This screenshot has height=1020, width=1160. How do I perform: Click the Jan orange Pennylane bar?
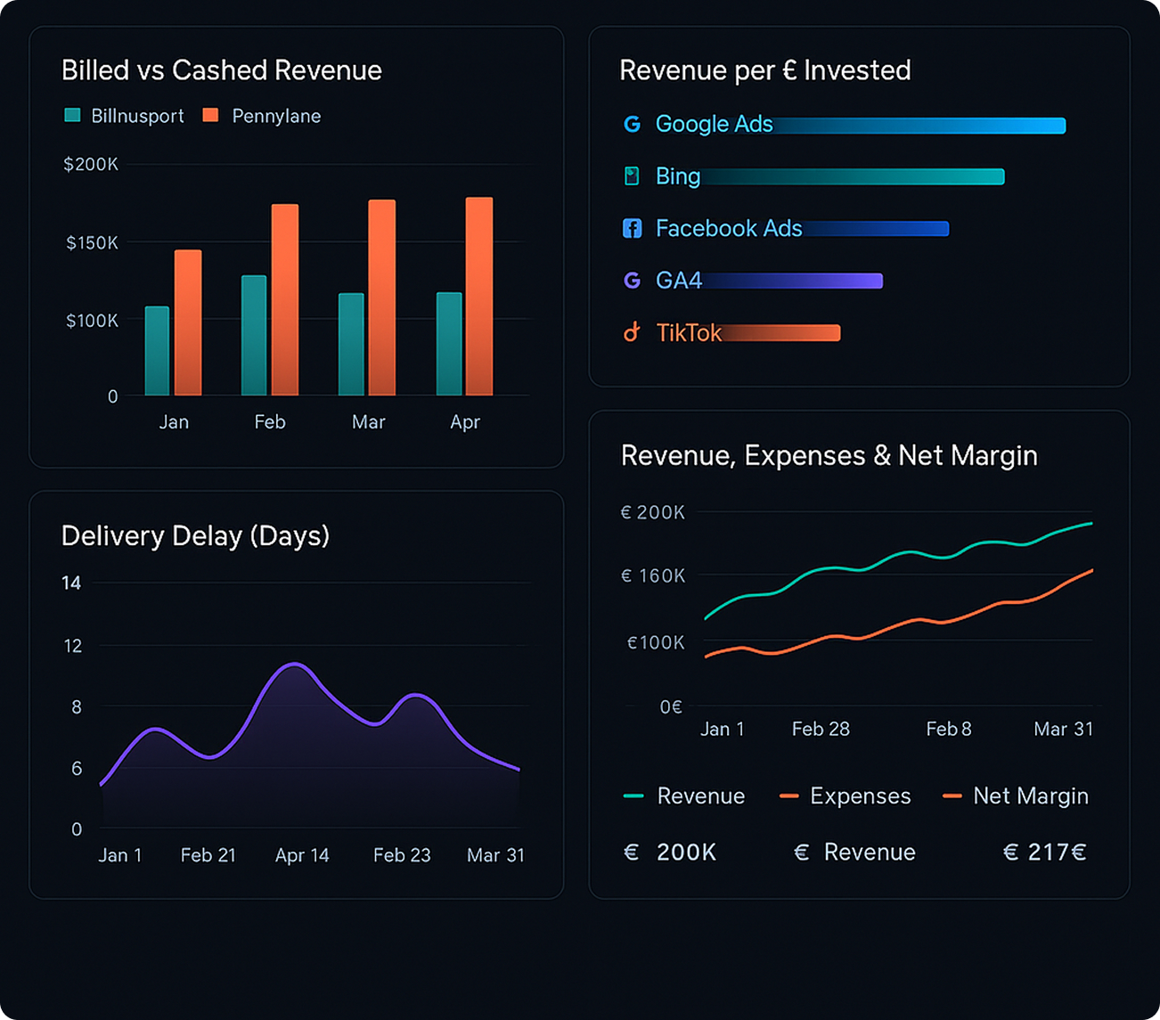(188, 322)
